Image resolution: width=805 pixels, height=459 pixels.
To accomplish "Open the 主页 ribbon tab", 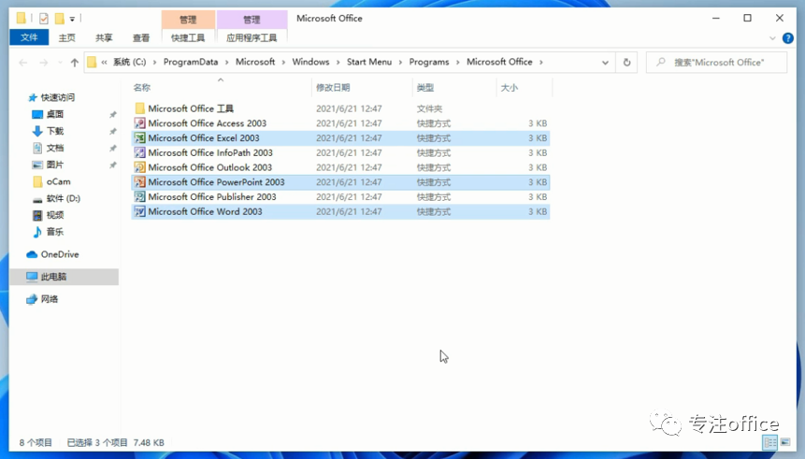I will [x=66, y=37].
